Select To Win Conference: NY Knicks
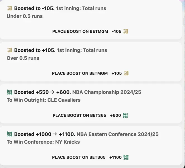 pos(43,142)
